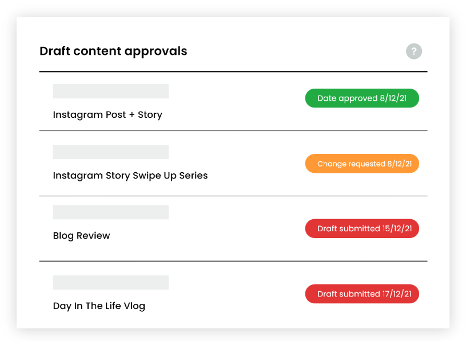Click grey placeholder above Instagram Story Swipe Up Series
Screen dimensions: 474x341
pyautogui.click(x=111, y=152)
